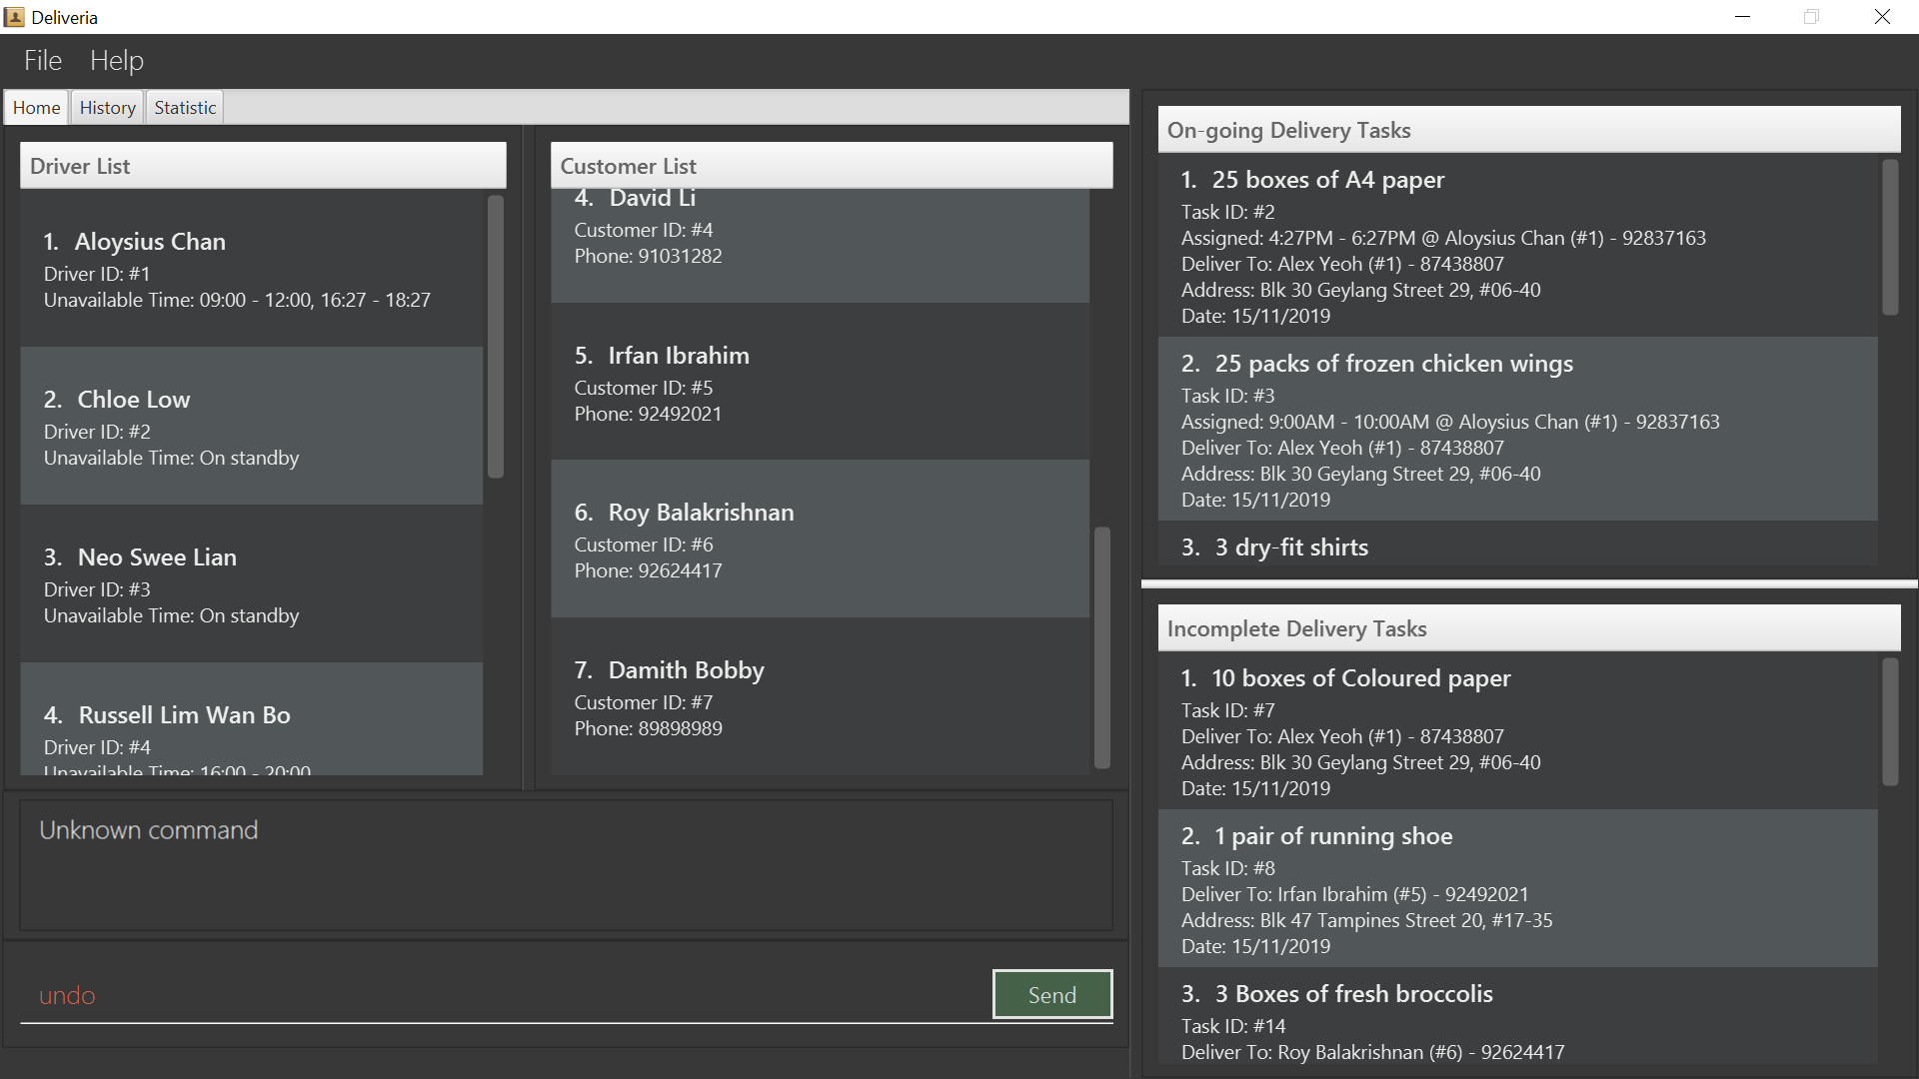Open the Help menu
The width and height of the screenshot is (1919, 1079).
pos(117,61)
